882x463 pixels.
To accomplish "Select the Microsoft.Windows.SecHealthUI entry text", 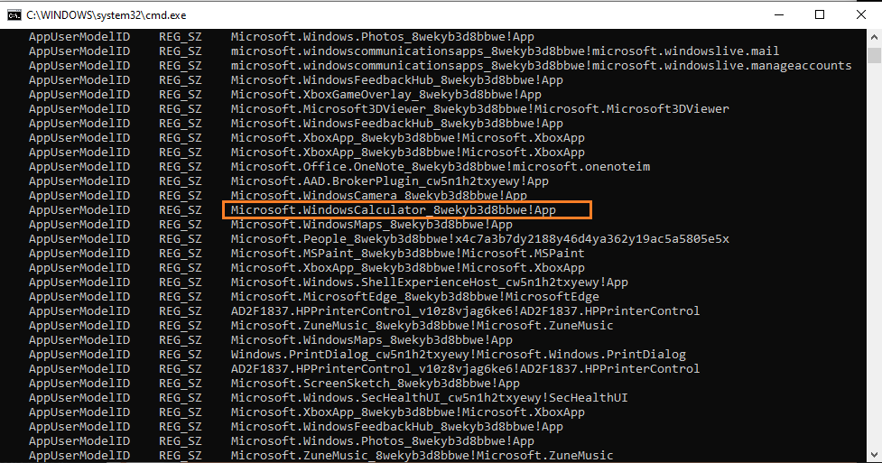I will 429,398.
